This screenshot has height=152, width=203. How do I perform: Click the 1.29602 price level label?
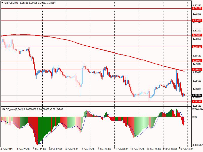(197, 70)
